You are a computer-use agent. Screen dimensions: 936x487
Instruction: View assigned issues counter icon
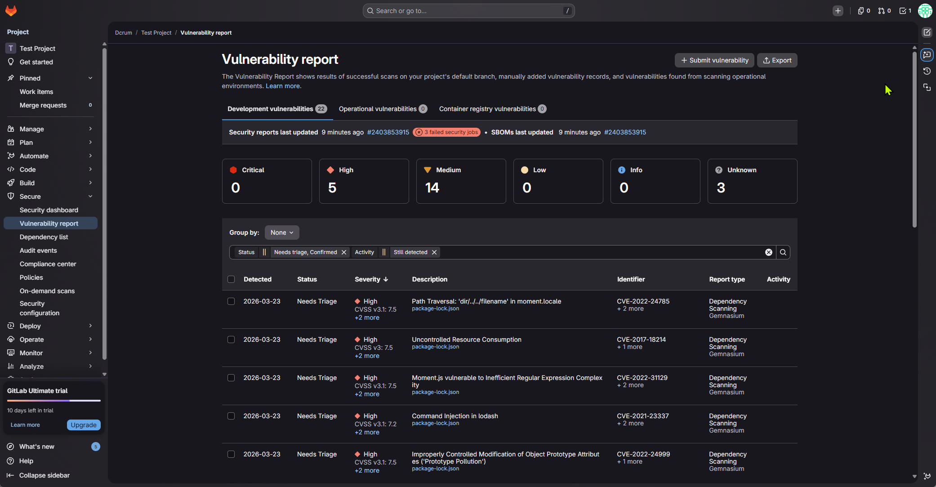[x=864, y=11]
